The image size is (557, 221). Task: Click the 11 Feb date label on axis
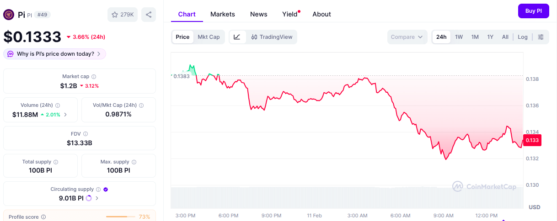coord(315,216)
